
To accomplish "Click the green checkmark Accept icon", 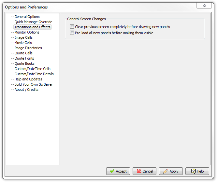I will point(112,171).
